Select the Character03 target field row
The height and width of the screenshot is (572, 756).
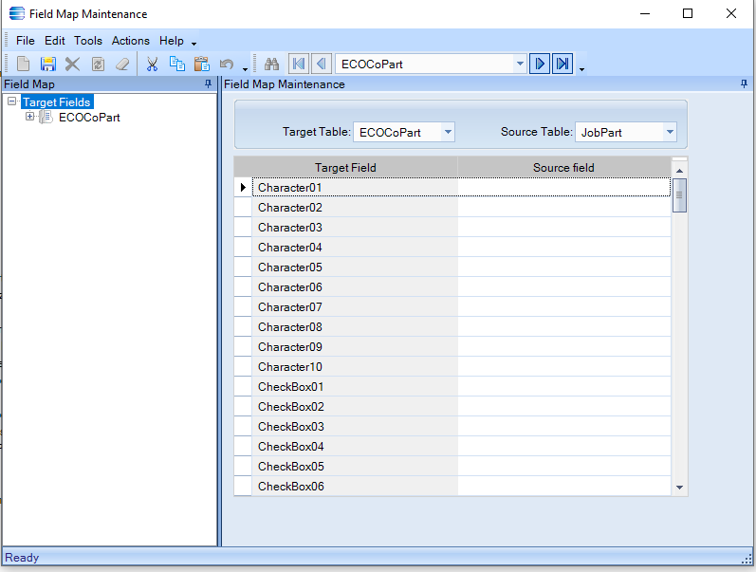pos(355,227)
